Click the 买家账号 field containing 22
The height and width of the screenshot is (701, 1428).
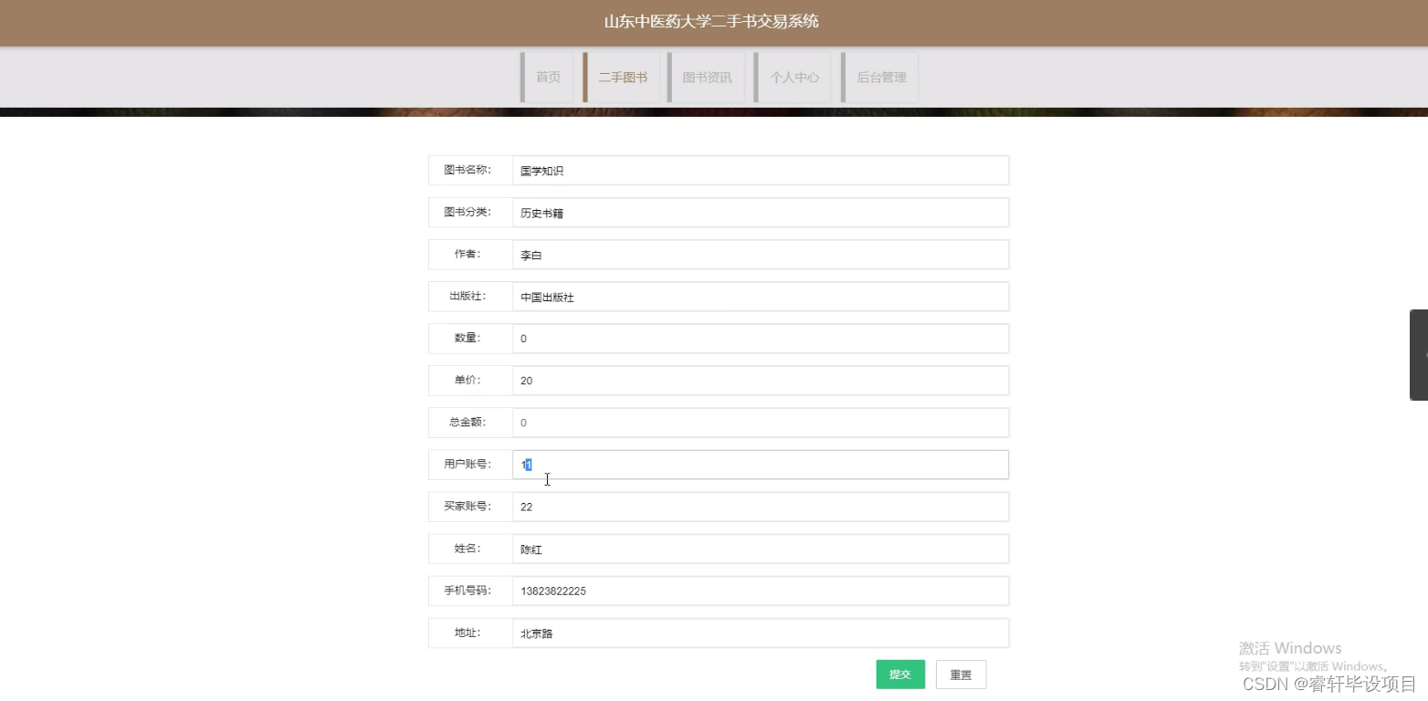(x=760, y=506)
